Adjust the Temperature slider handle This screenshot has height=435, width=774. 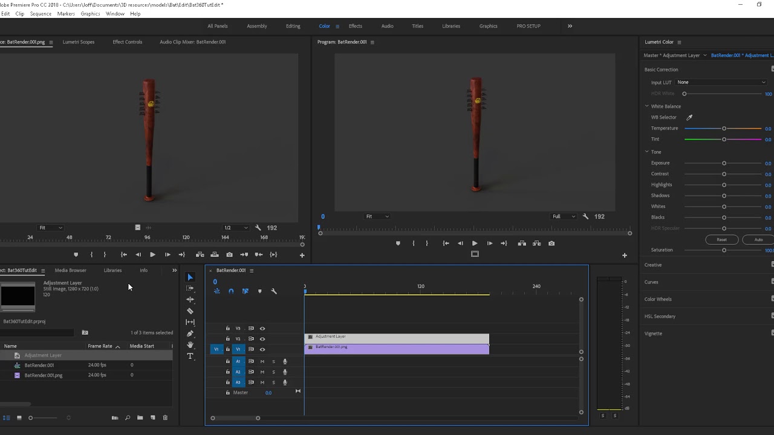724,129
